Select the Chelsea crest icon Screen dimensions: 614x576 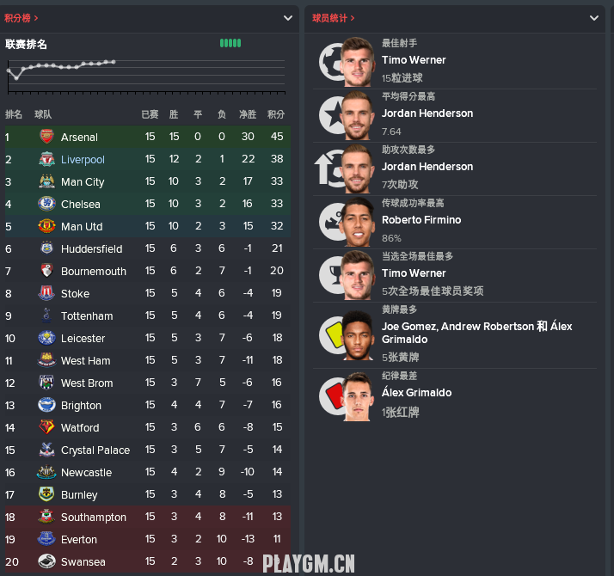(x=46, y=204)
